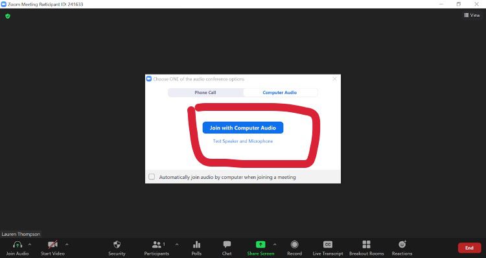This screenshot has width=486, height=258.
Task: Open the Security shield icon
Action: coord(117,244)
